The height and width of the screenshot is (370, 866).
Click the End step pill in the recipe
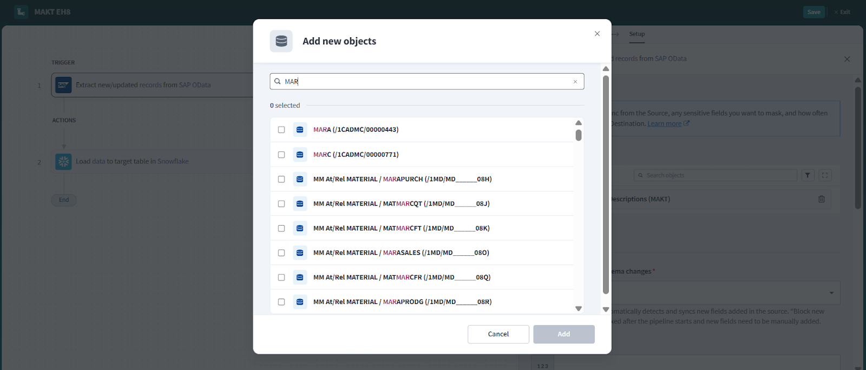pyautogui.click(x=64, y=200)
